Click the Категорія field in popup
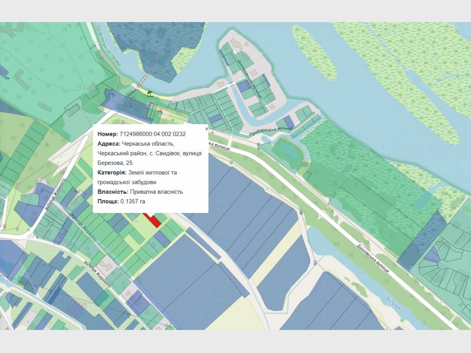This screenshot has height=353, width=471. click(x=112, y=173)
